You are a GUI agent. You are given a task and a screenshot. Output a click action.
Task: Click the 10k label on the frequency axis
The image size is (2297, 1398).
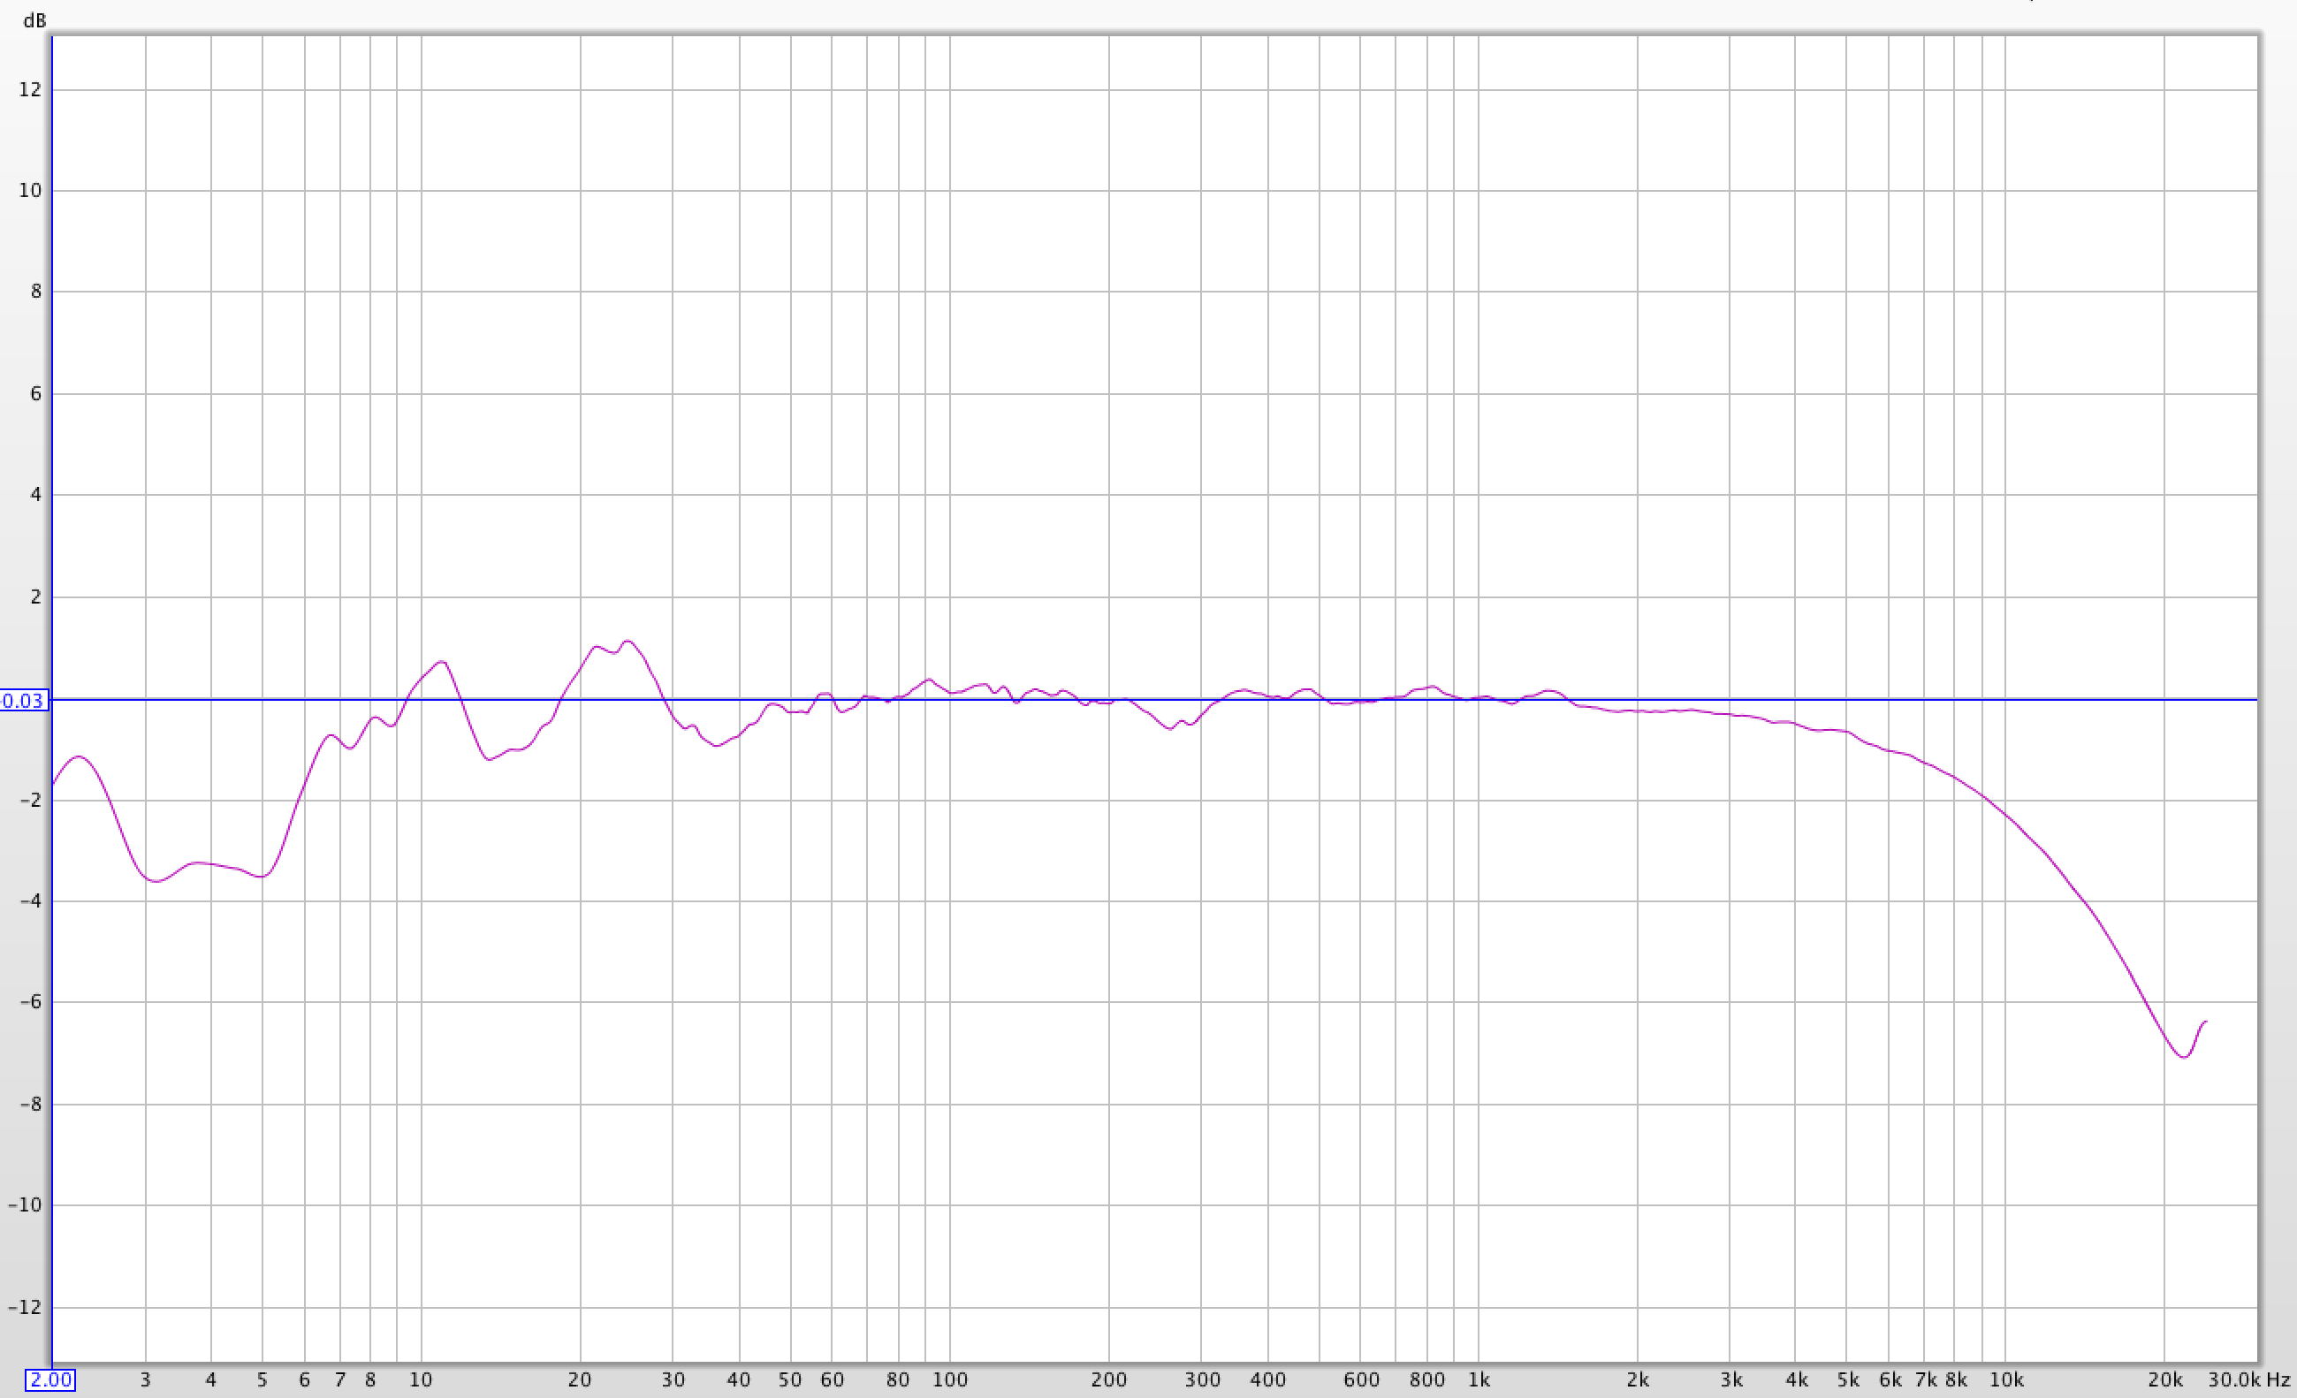pyautogui.click(x=2007, y=1380)
